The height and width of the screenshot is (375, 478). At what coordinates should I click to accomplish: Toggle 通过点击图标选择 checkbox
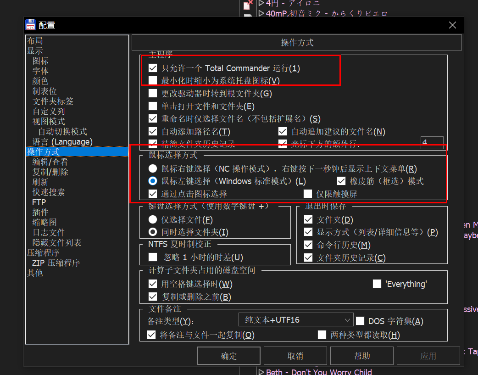pos(153,194)
